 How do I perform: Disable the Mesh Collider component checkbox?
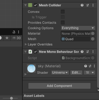point(35,5)
